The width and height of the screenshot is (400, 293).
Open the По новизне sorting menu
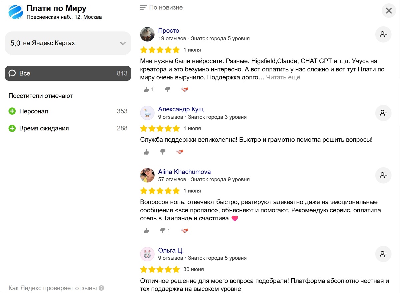coord(162,7)
